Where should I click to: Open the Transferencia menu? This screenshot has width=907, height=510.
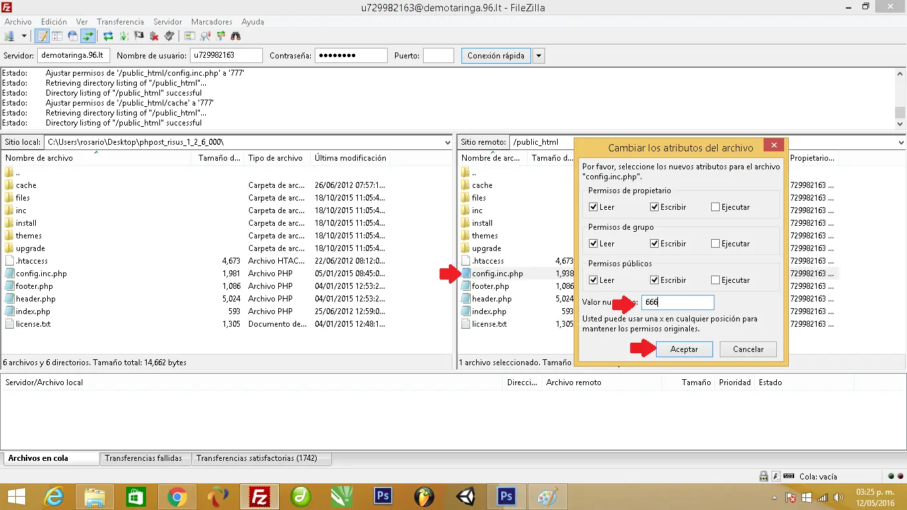120,22
